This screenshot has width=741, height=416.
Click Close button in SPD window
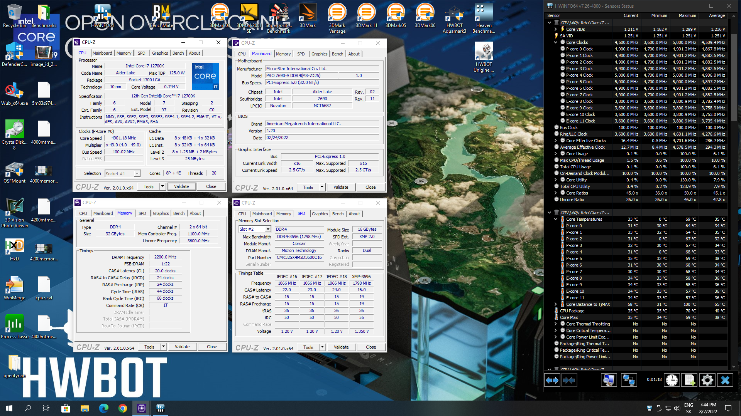coord(371,347)
